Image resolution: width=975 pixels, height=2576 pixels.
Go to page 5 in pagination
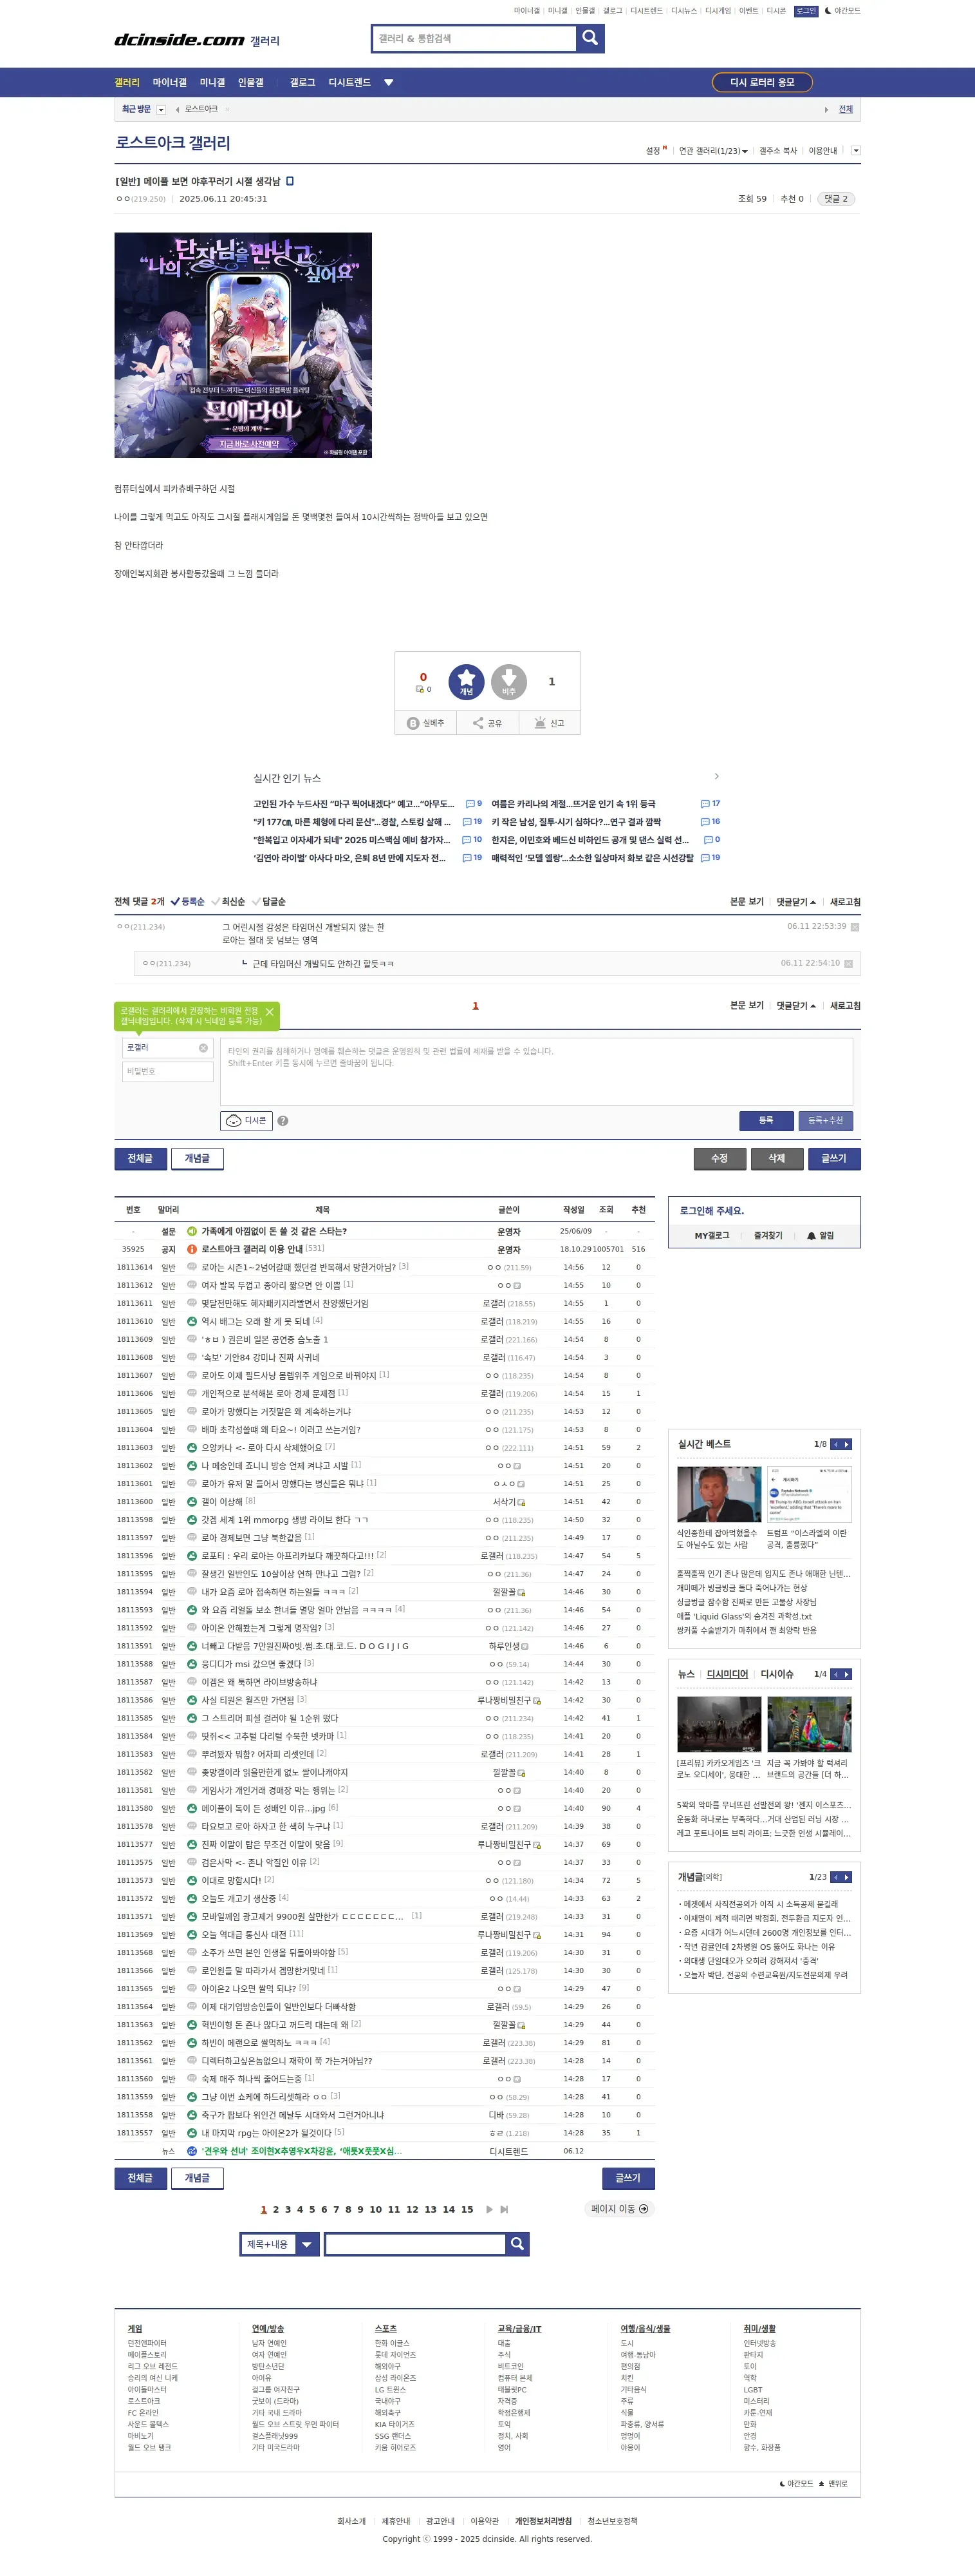311,2209
